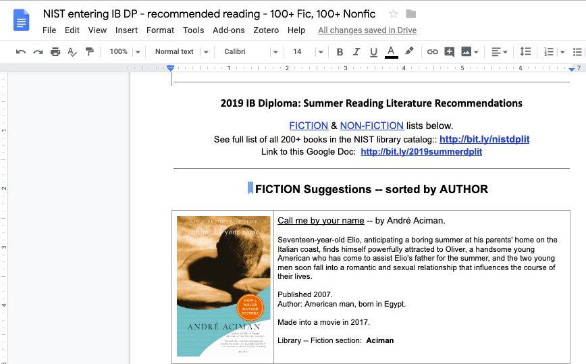Open the Tools menu
Viewport: 586px width, 364px height.
pos(193,30)
